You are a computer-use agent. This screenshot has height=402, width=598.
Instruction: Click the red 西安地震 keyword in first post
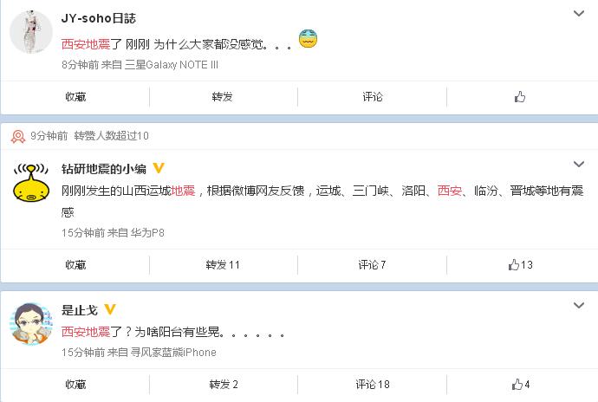click(86, 44)
